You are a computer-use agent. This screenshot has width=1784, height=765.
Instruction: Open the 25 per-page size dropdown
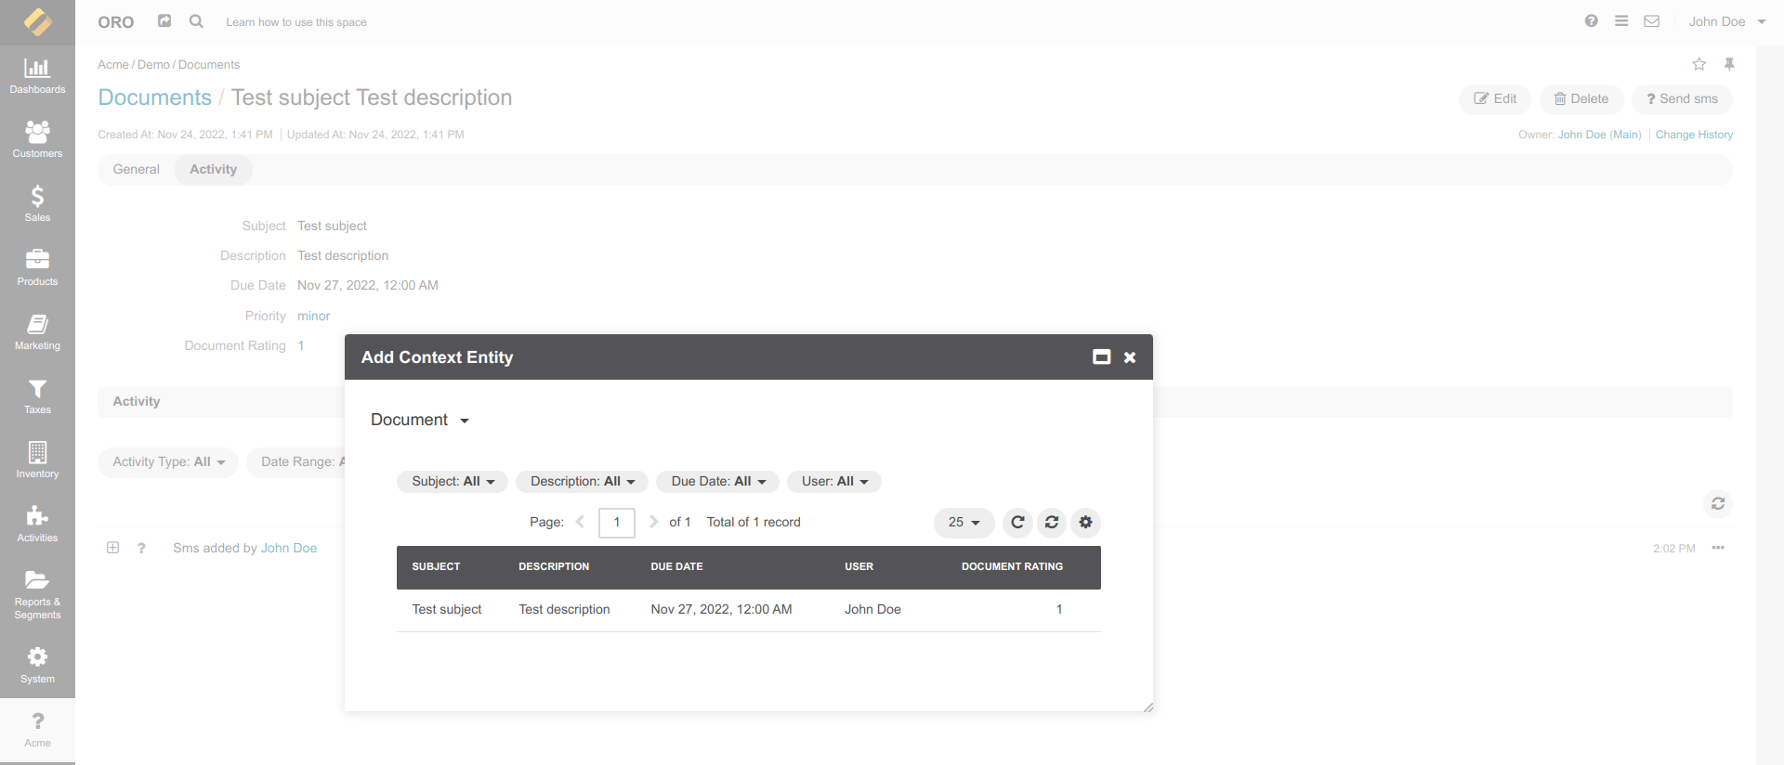(964, 523)
